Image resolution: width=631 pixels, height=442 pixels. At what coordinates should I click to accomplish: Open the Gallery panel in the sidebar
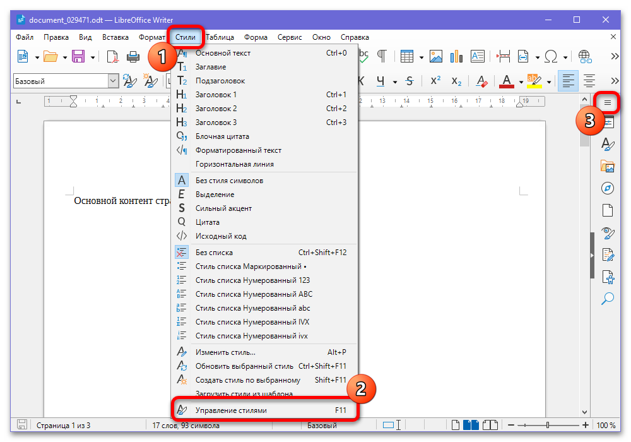tap(607, 166)
